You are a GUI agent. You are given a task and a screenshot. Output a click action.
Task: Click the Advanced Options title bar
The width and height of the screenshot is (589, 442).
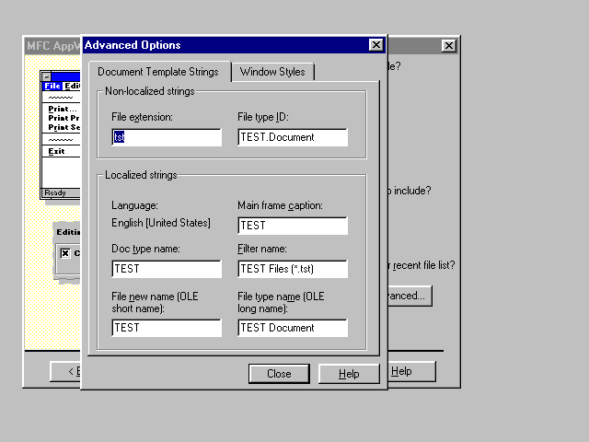pos(221,45)
